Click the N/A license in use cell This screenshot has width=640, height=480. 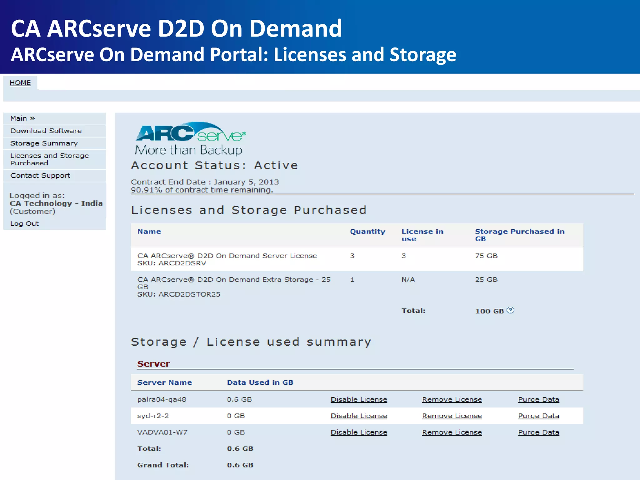coord(408,280)
